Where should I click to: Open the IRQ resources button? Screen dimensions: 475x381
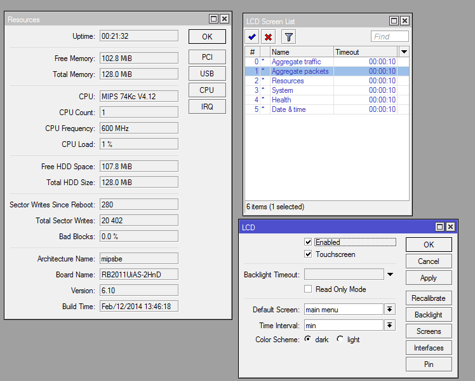point(207,107)
